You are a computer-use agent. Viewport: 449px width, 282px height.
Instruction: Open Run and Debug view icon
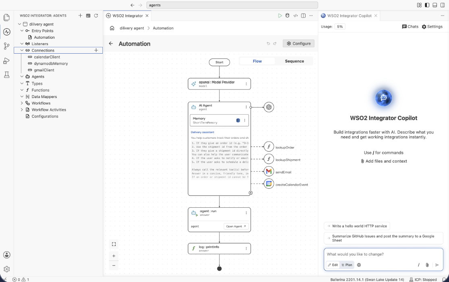tap(6, 61)
